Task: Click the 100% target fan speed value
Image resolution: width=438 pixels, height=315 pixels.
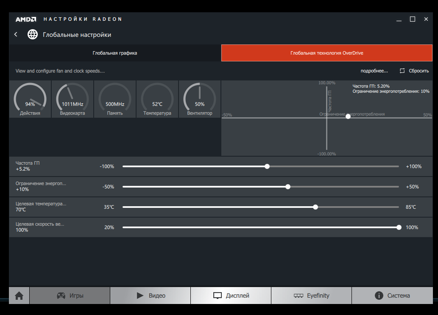Action: (22, 230)
